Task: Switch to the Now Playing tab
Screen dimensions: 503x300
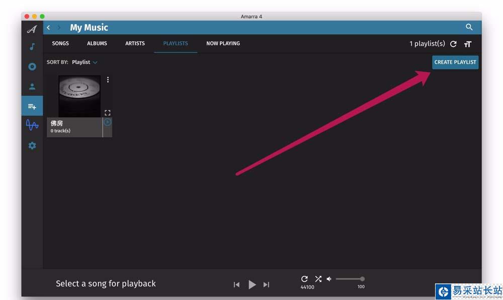Action: tap(223, 43)
